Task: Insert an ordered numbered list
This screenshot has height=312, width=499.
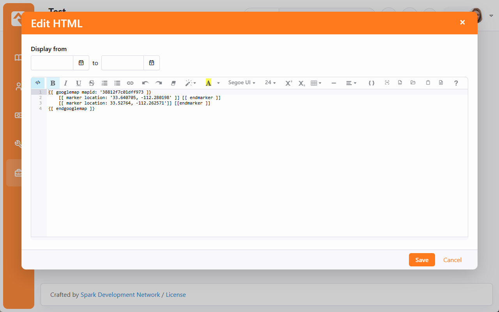Action: pos(104,83)
